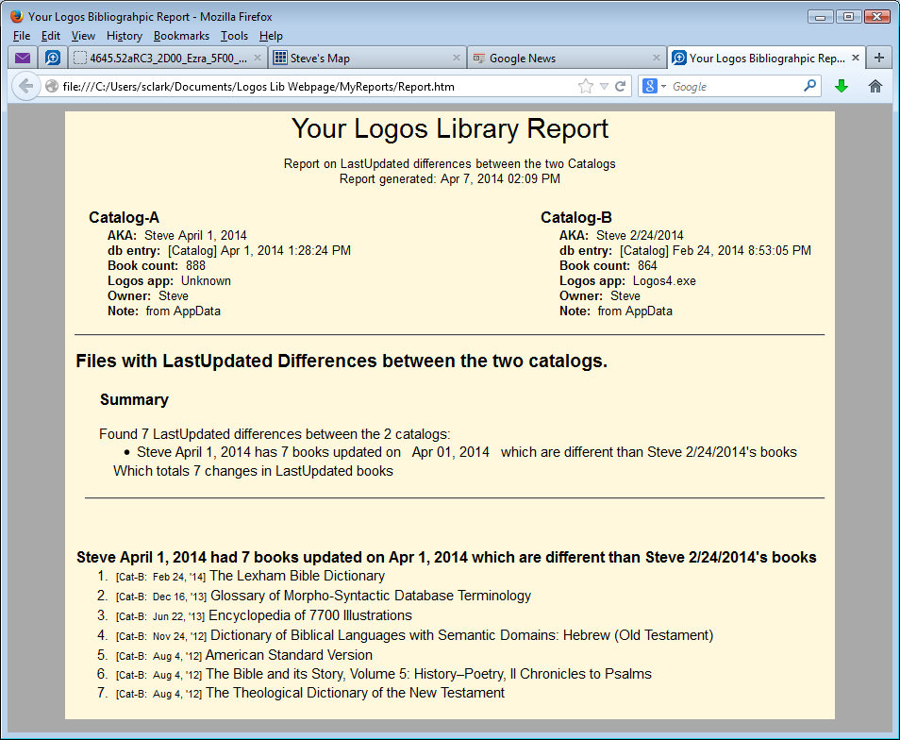Click 'Logos app: Logos4.exe' text
Image resolution: width=900 pixels, height=740 pixels.
coord(628,280)
